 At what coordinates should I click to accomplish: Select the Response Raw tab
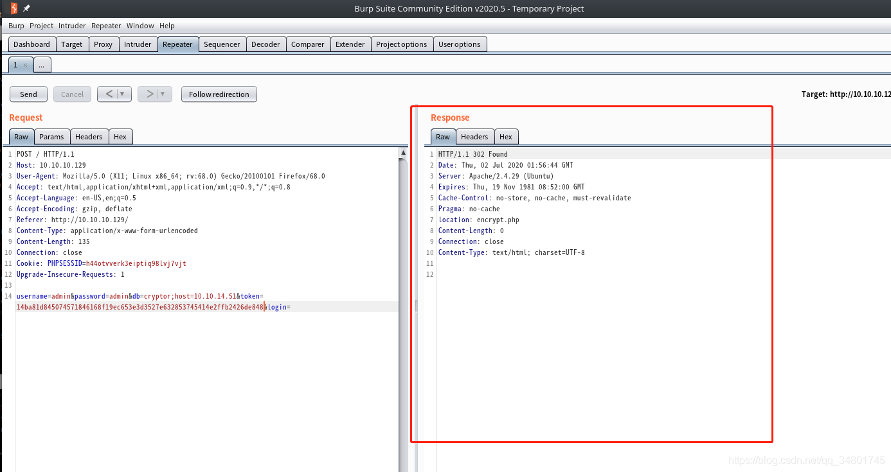point(443,136)
